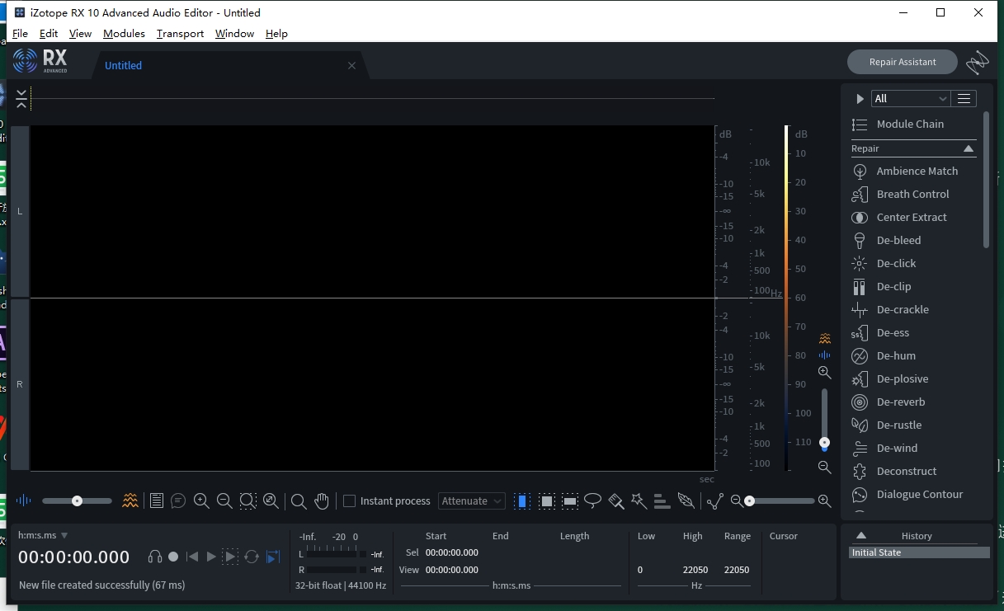Open the View menu
This screenshot has width=1004, height=611.
point(80,34)
